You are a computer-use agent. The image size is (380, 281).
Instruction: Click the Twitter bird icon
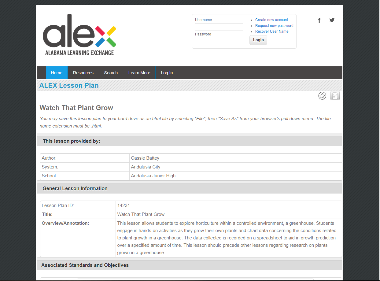point(332,20)
